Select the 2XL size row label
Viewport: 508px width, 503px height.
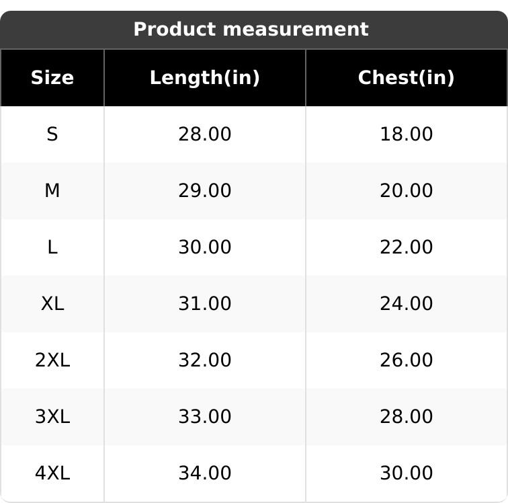52,360
